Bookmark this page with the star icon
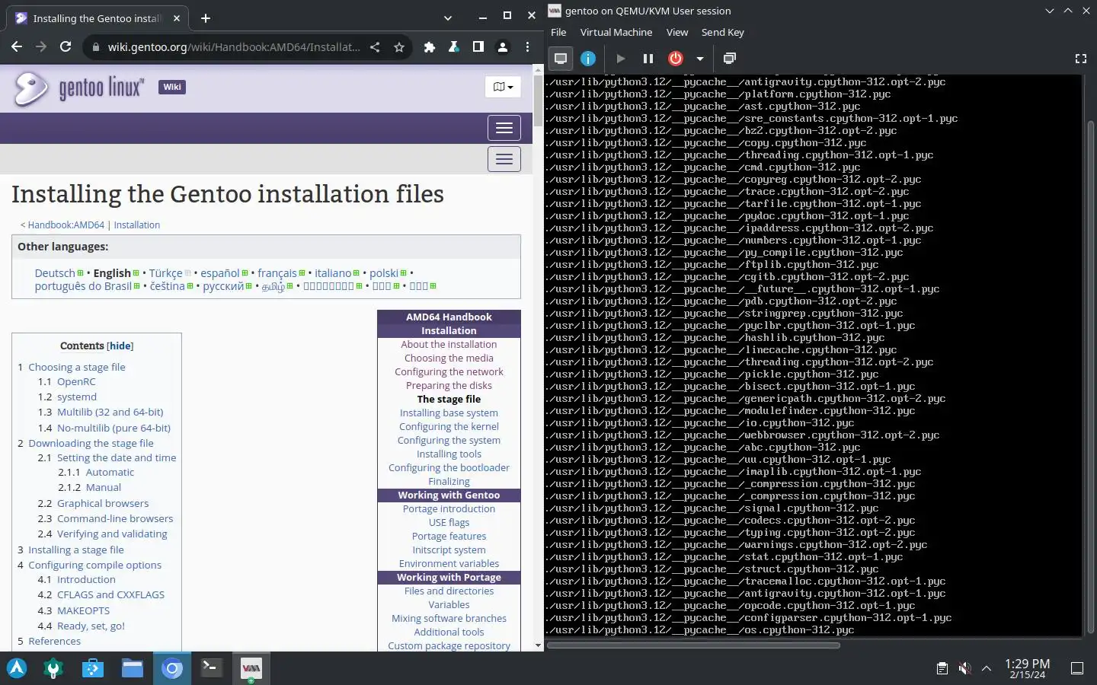The height and width of the screenshot is (685, 1097). coord(399,47)
